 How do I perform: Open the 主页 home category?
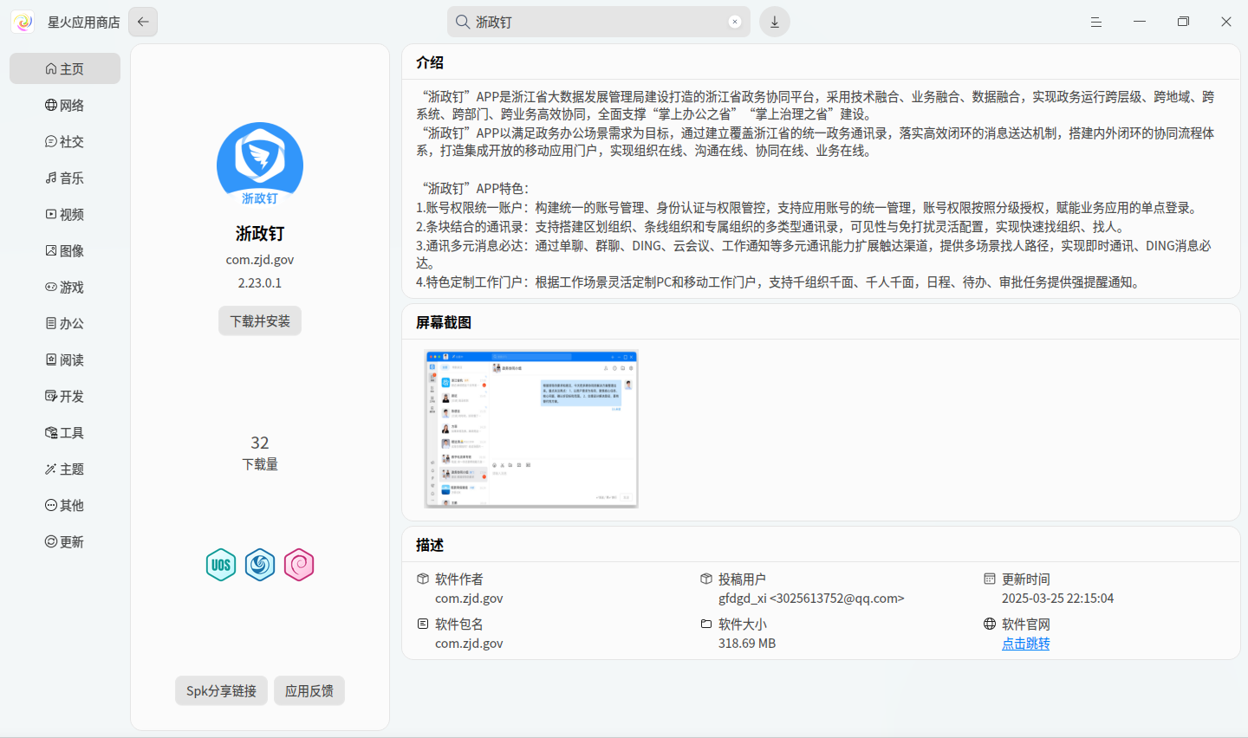click(x=65, y=68)
